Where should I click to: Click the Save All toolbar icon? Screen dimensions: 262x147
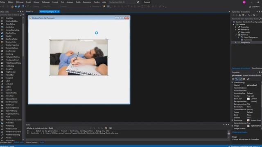click(x=19, y=7)
